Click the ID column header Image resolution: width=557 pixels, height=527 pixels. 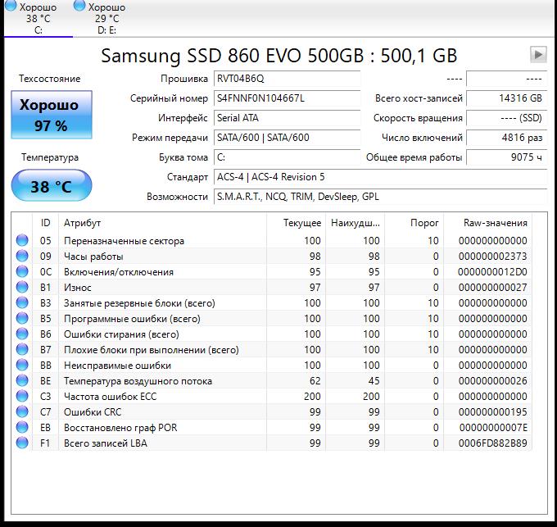point(46,223)
